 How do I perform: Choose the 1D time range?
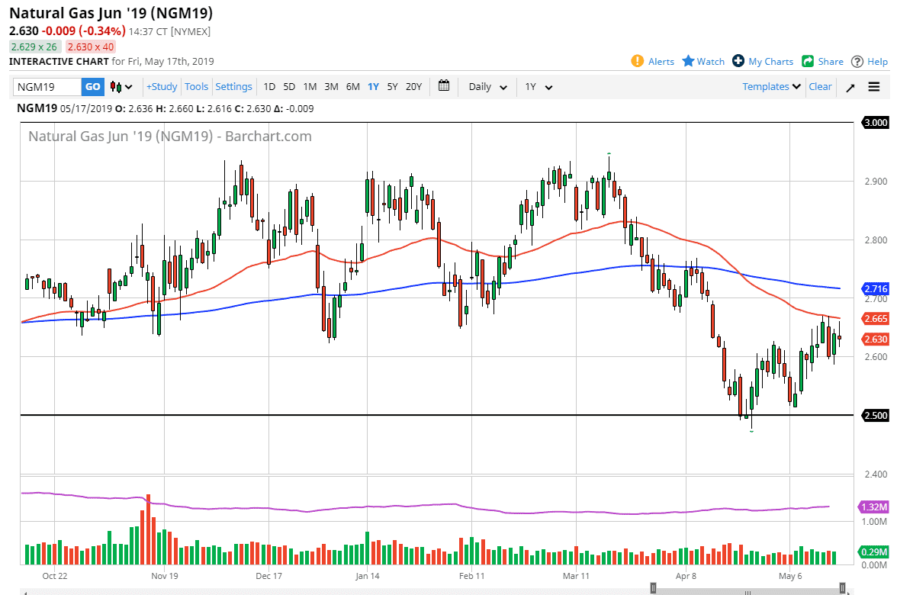[270, 87]
